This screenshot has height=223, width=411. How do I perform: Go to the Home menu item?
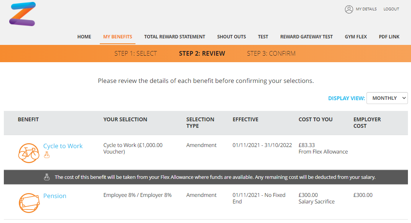coord(84,37)
